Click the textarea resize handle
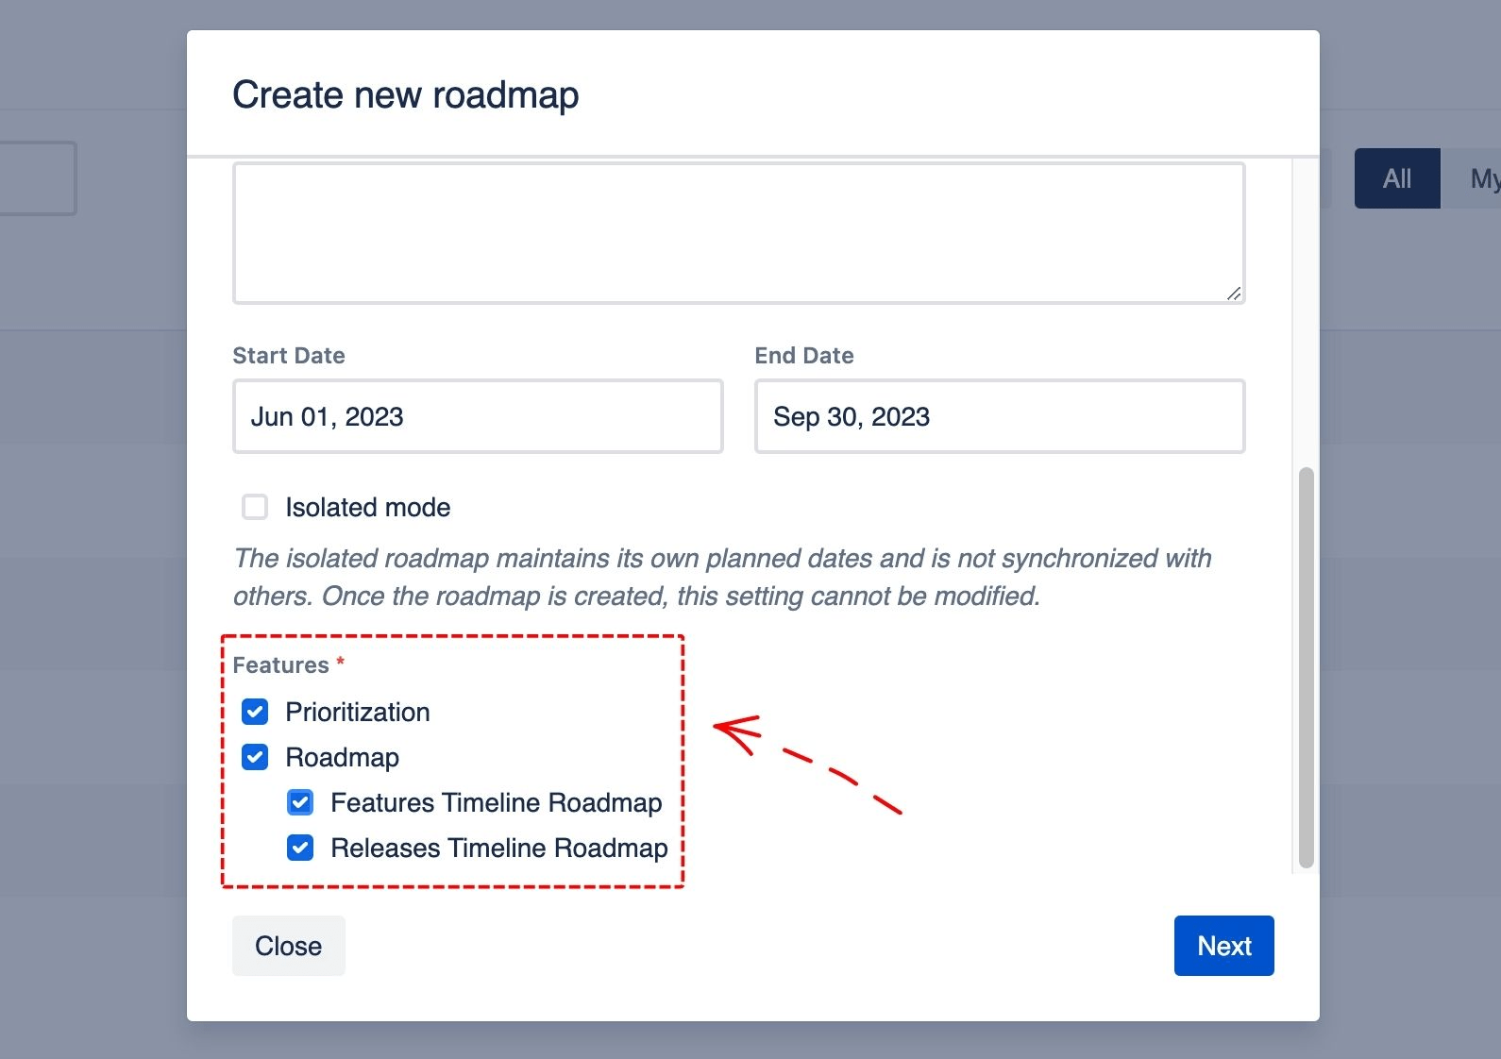 [x=1233, y=294]
